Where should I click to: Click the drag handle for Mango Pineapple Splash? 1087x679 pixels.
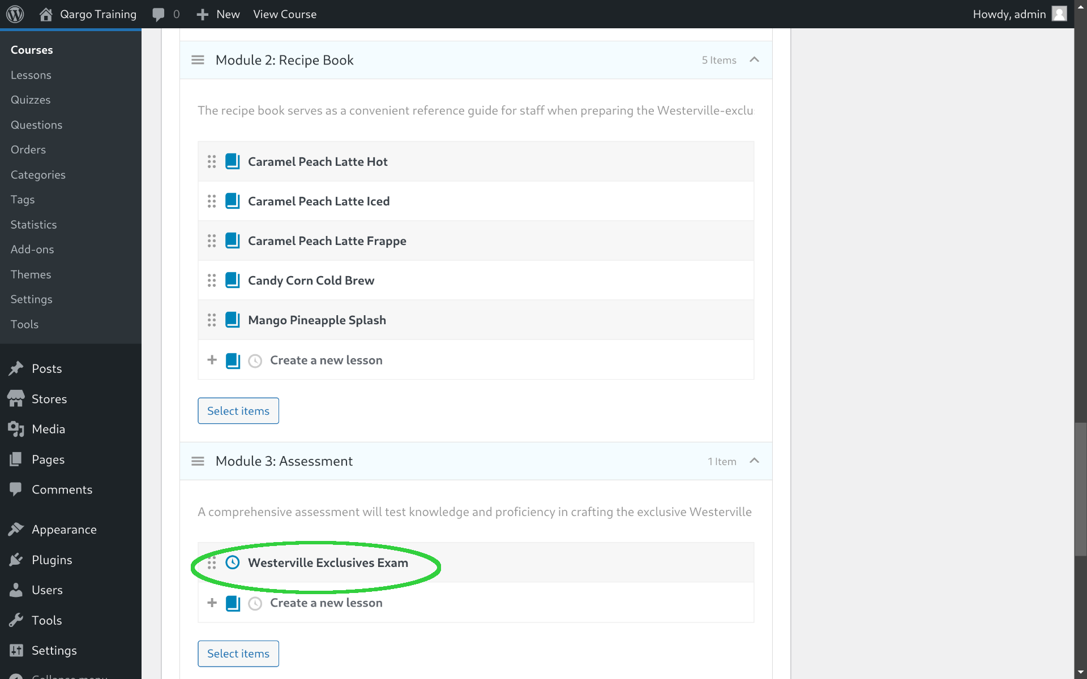212,320
